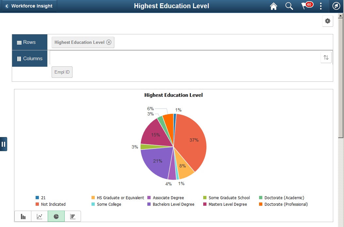The width and height of the screenshot is (344, 227).
Task: Toggle the pie chart view
Action: click(56, 216)
